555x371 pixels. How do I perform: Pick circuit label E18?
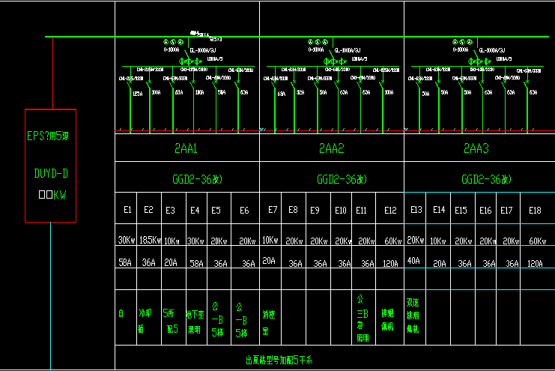(x=535, y=211)
